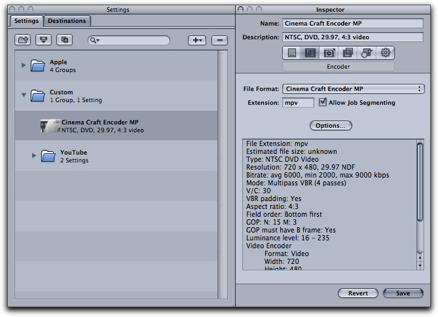Viewport: 438px width, 317px height.
Task: Click the remove setting minus button
Action: 219,40
